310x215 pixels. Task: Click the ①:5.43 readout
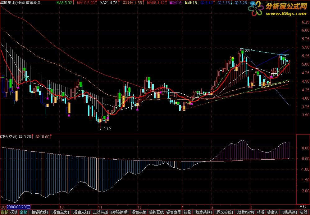pyautogui.click(x=207, y=3)
